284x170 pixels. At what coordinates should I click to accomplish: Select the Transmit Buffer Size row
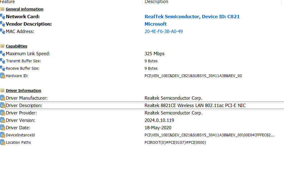point(142,61)
